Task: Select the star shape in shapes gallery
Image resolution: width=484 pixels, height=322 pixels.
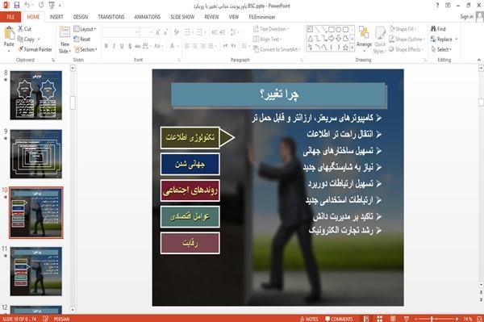Action: [345, 48]
